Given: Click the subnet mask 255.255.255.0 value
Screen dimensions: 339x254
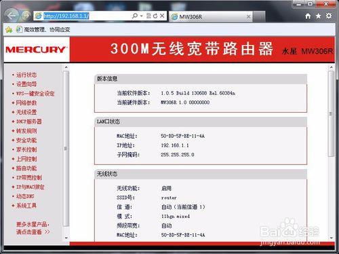Looking at the screenshot, I should (x=178, y=155).
